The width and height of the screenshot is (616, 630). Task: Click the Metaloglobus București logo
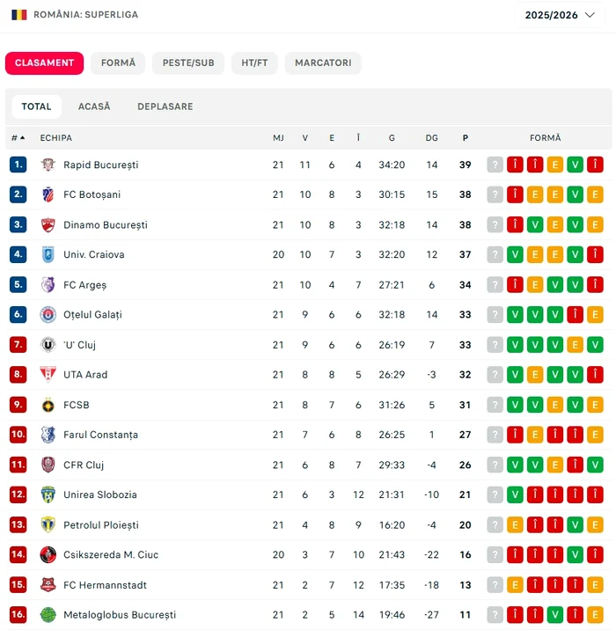pos(48,614)
